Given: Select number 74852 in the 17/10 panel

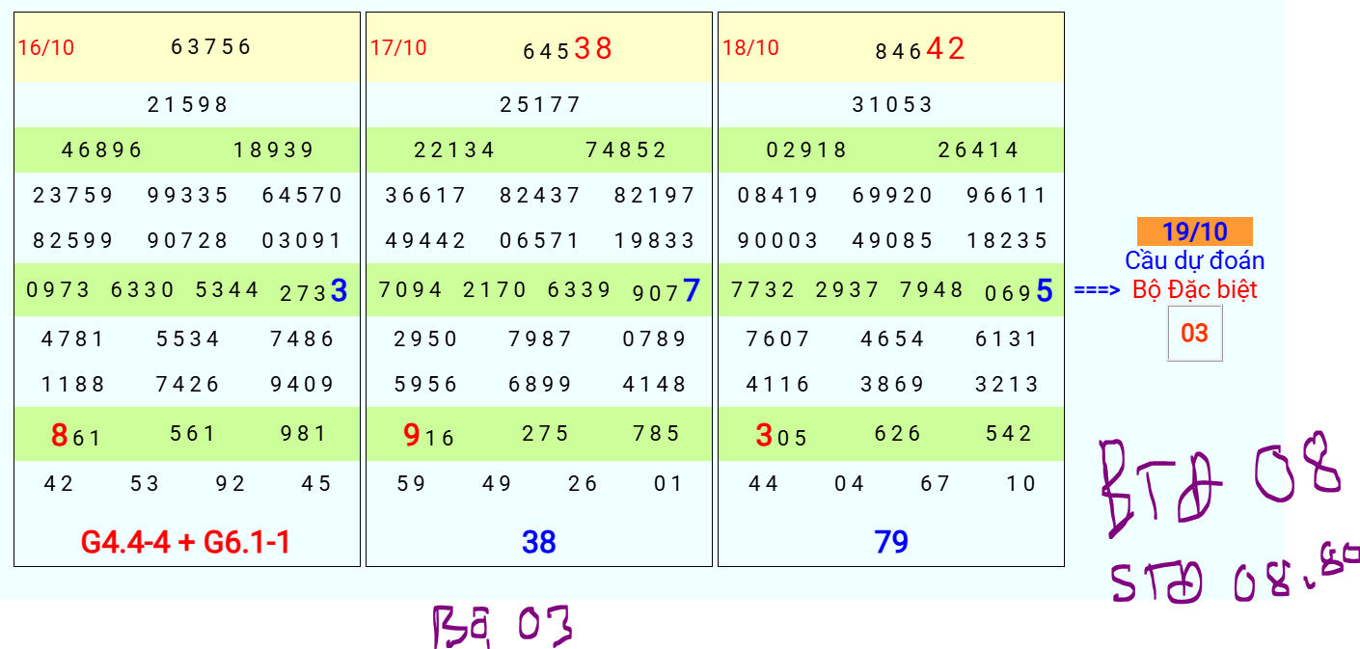Looking at the screenshot, I should coord(626,149).
